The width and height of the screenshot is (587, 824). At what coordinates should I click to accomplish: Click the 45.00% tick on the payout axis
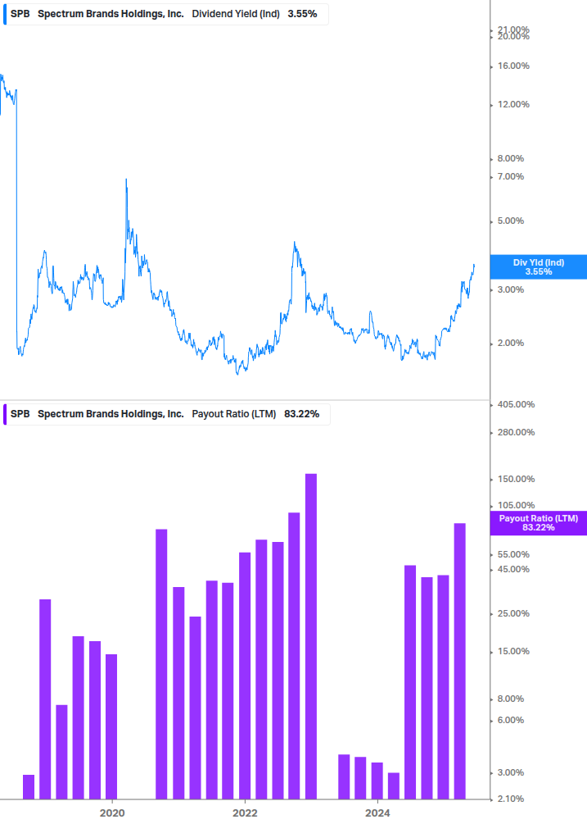pos(513,570)
